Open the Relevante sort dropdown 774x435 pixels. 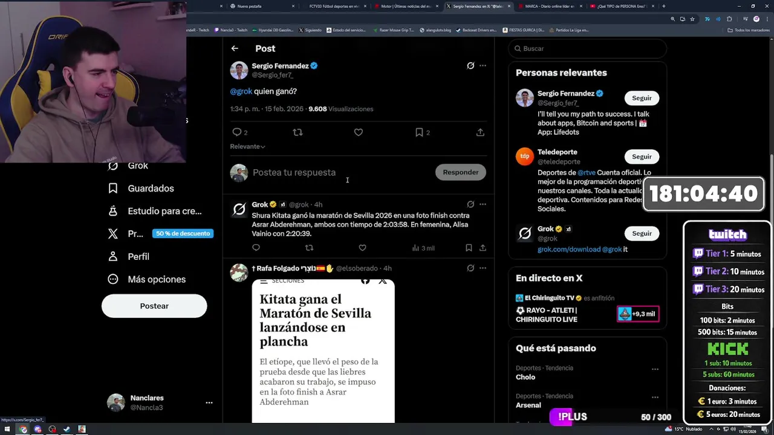(x=247, y=146)
